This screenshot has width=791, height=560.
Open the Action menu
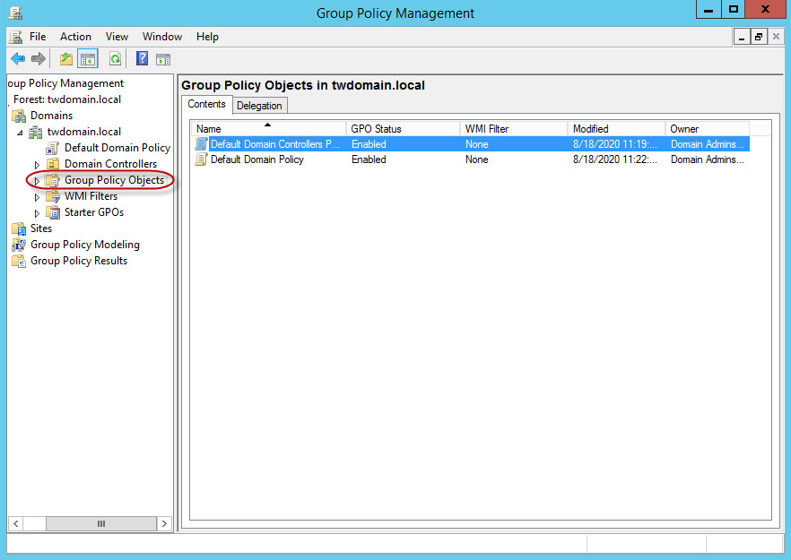pyautogui.click(x=75, y=37)
